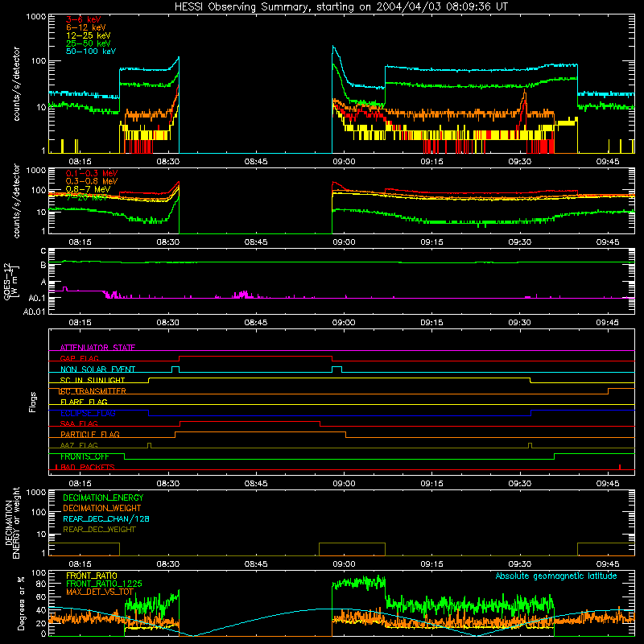Select the yellow 12-25 keV legend label

point(89,35)
